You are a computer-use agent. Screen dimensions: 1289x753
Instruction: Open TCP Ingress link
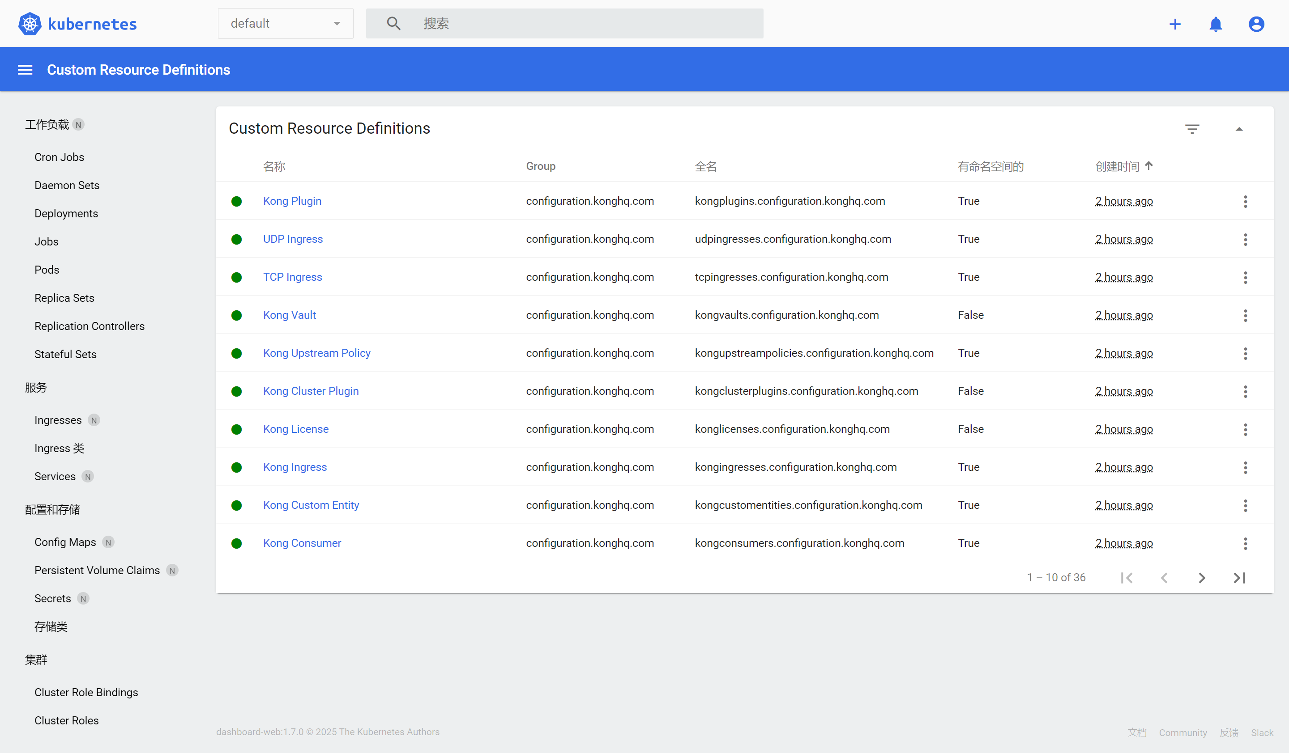pyautogui.click(x=292, y=277)
